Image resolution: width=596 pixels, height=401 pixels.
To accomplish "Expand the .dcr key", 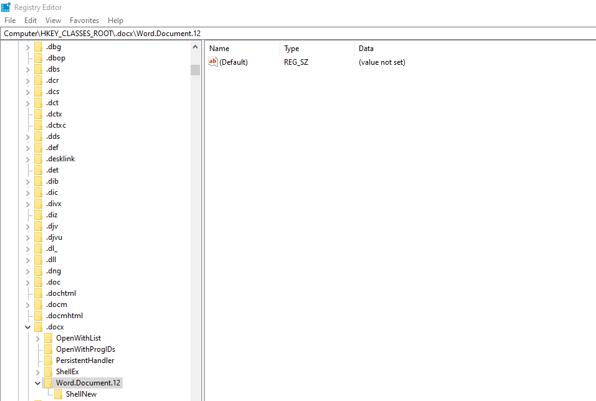I will (28, 81).
